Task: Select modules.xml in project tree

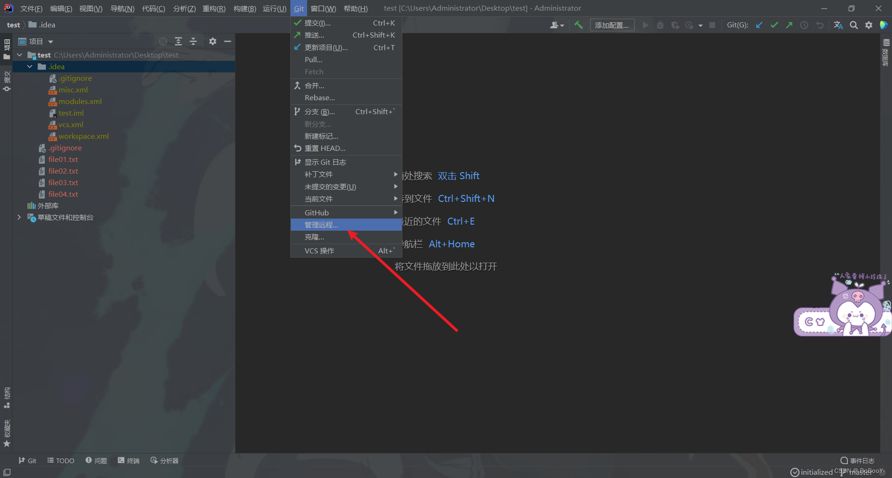Action: click(x=80, y=101)
